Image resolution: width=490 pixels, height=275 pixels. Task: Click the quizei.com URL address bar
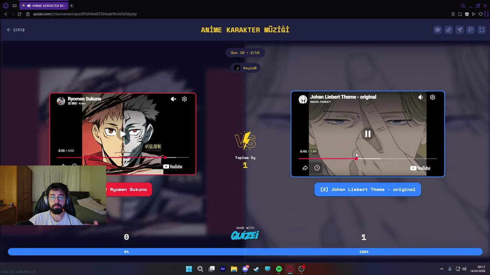(x=85, y=14)
